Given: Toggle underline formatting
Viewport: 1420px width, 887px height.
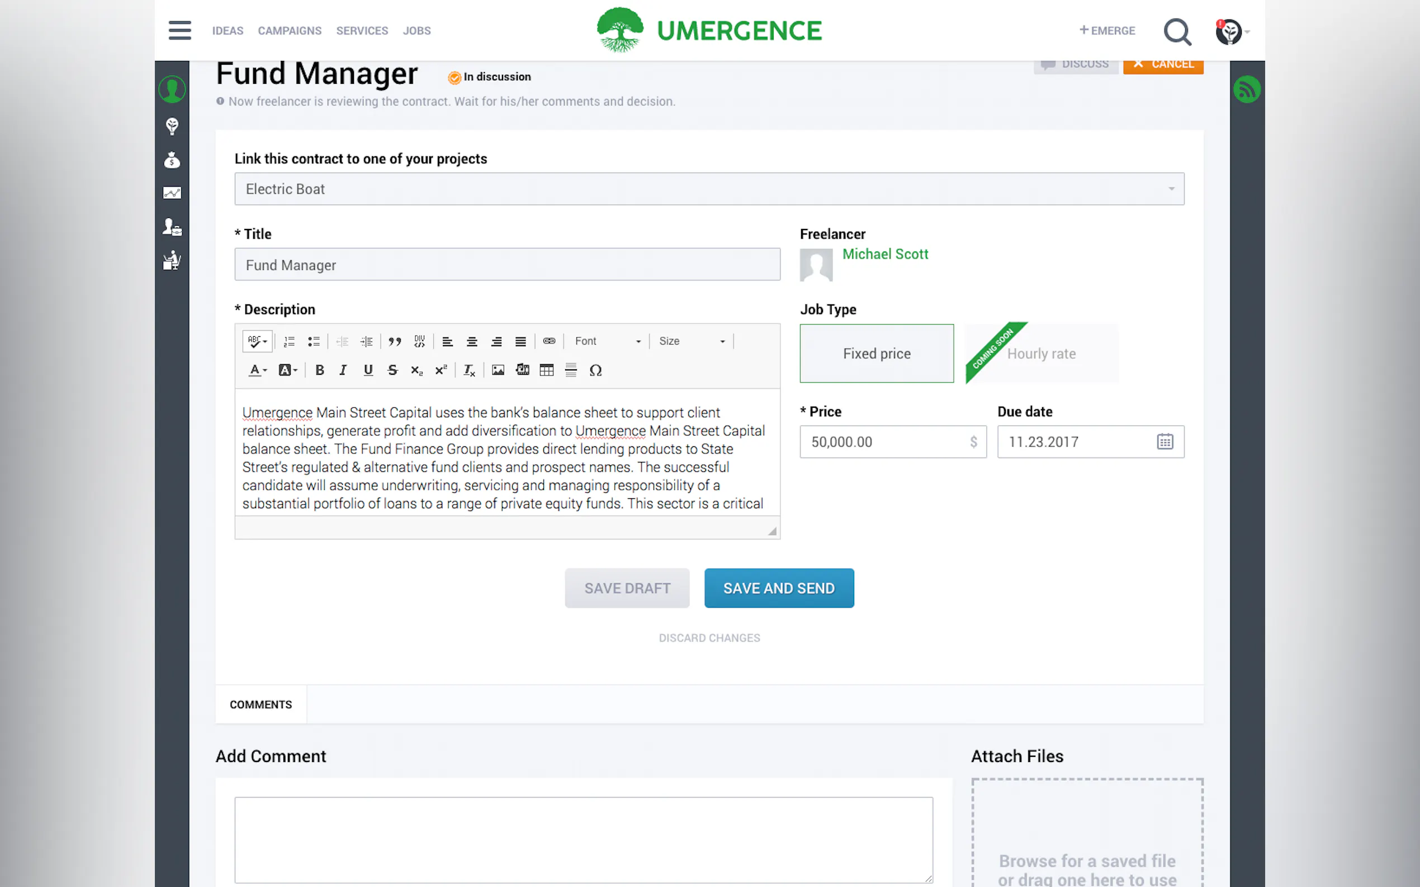Looking at the screenshot, I should coord(368,370).
